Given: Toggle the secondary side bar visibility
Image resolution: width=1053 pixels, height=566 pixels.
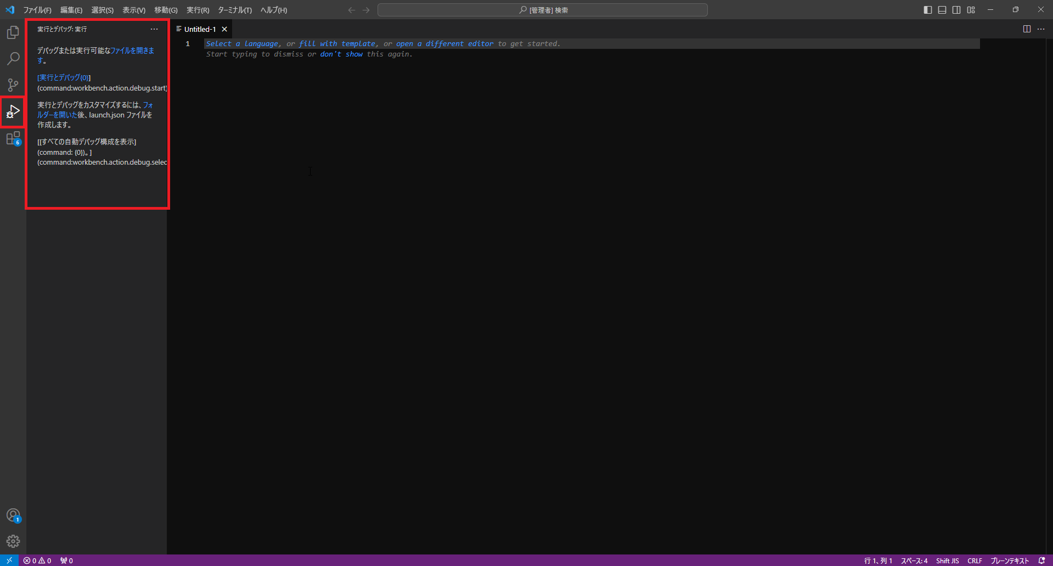Looking at the screenshot, I should pyautogui.click(x=956, y=10).
